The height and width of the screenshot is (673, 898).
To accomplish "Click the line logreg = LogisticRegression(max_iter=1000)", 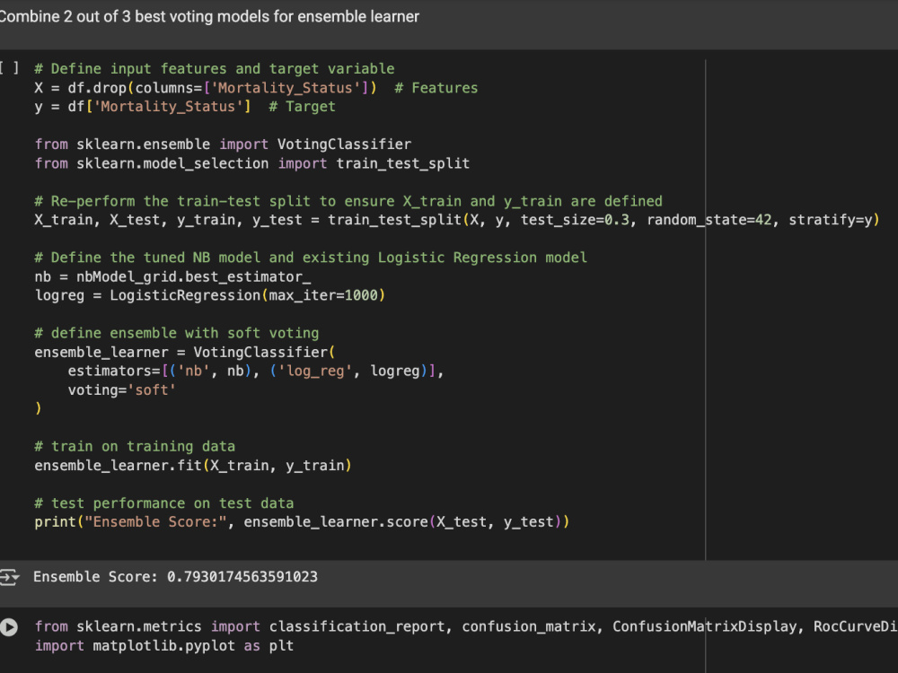I will point(209,295).
